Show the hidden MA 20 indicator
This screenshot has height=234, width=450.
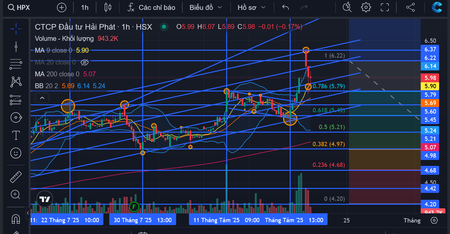[x=85, y=62]
